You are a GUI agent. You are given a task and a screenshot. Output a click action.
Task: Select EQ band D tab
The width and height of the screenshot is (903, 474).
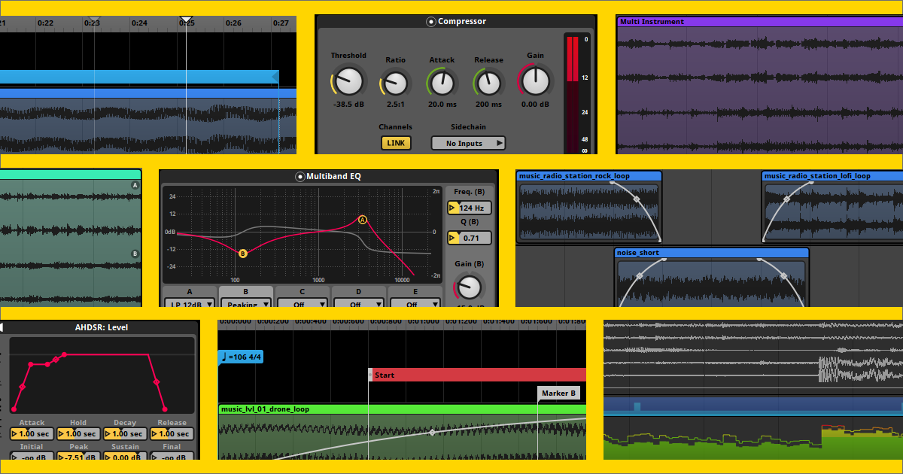coord(359,291)
